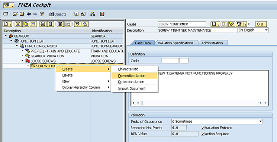
Task: Click the RPN Value field
Action: (x=185, y=134)
